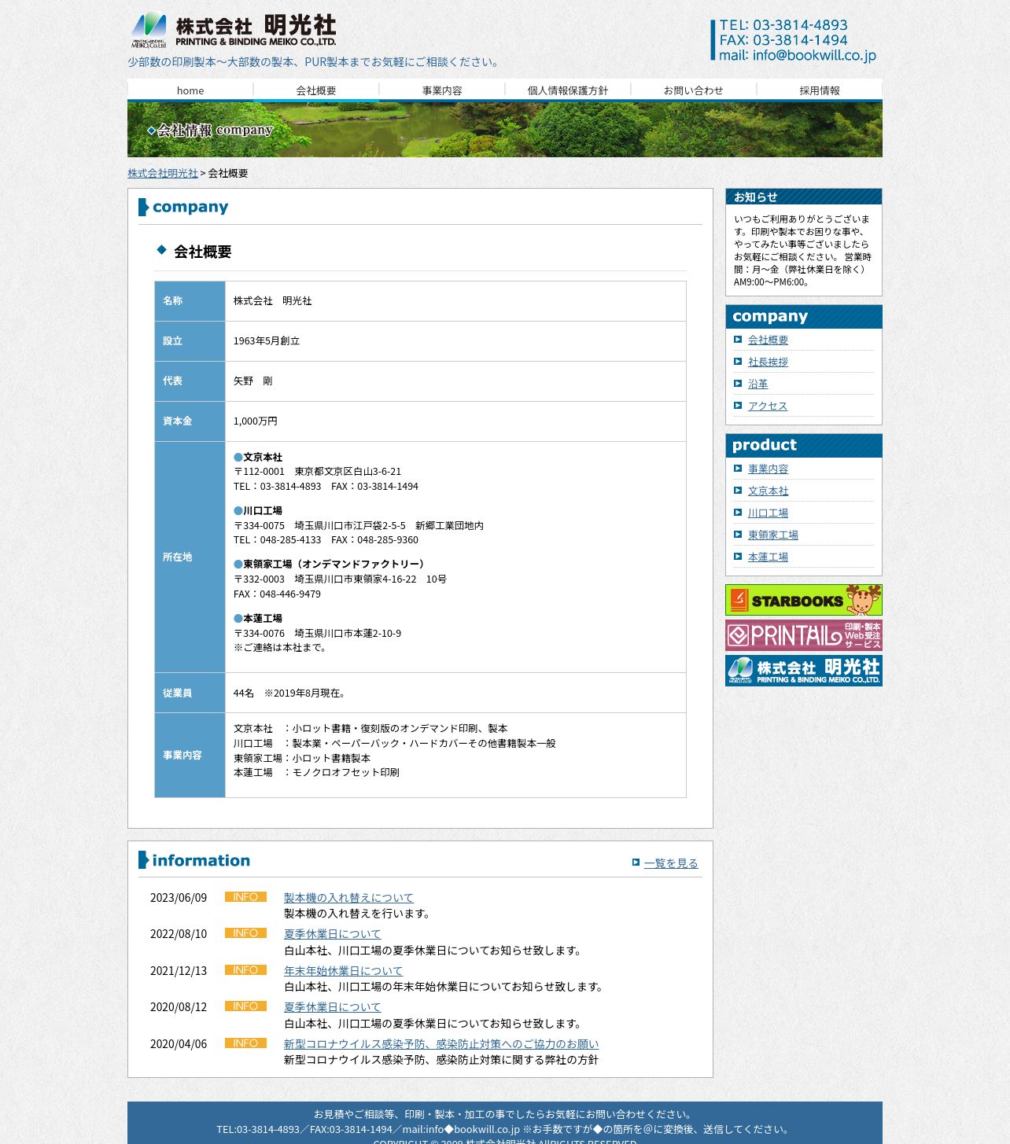Click 一覧を見る link in information section

(x=671, y=863)
